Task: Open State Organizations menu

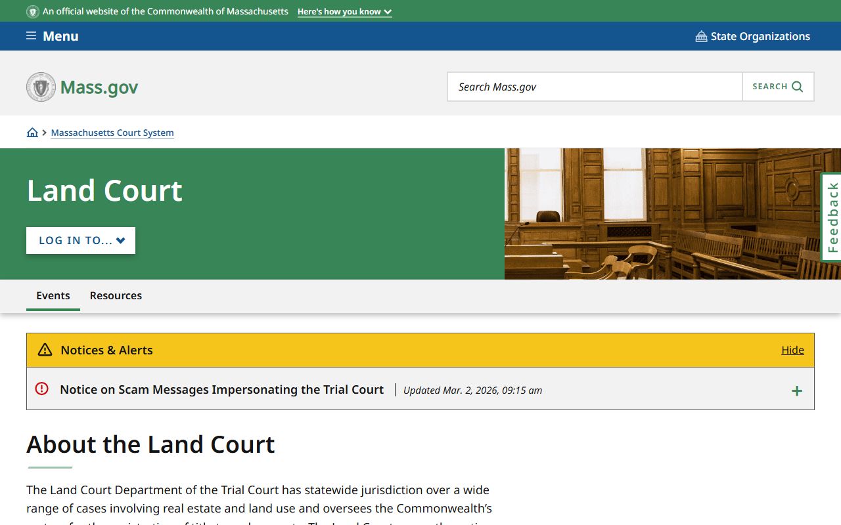Action: (x=753, y=36)
